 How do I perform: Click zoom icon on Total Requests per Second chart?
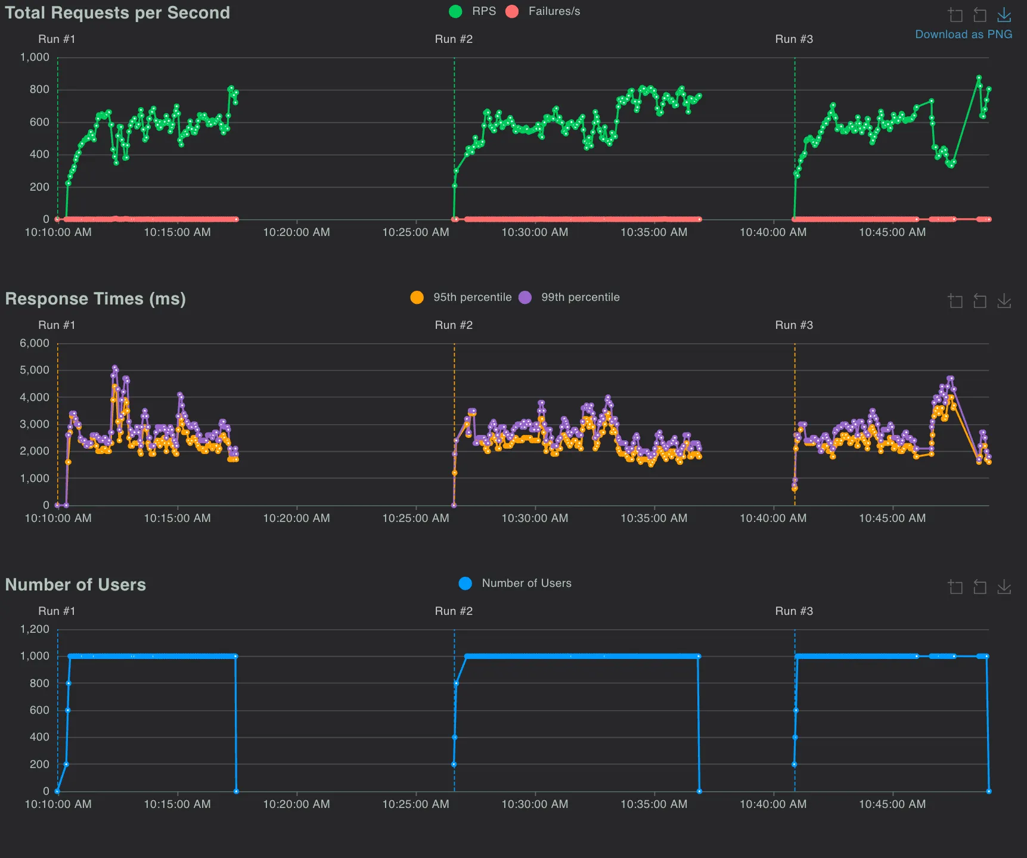955,15
